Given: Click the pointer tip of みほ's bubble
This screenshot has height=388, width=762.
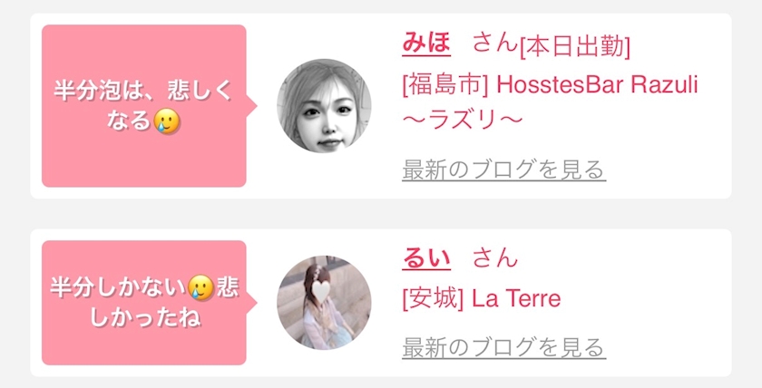Looking at the screenshot, I should click(252, 105).
